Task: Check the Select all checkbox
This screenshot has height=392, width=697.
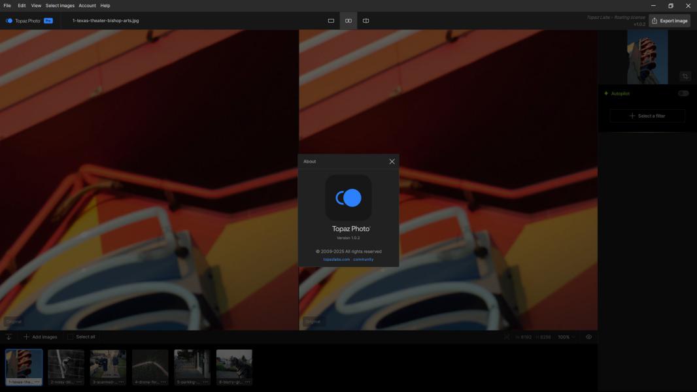Action: click(71, 337)
